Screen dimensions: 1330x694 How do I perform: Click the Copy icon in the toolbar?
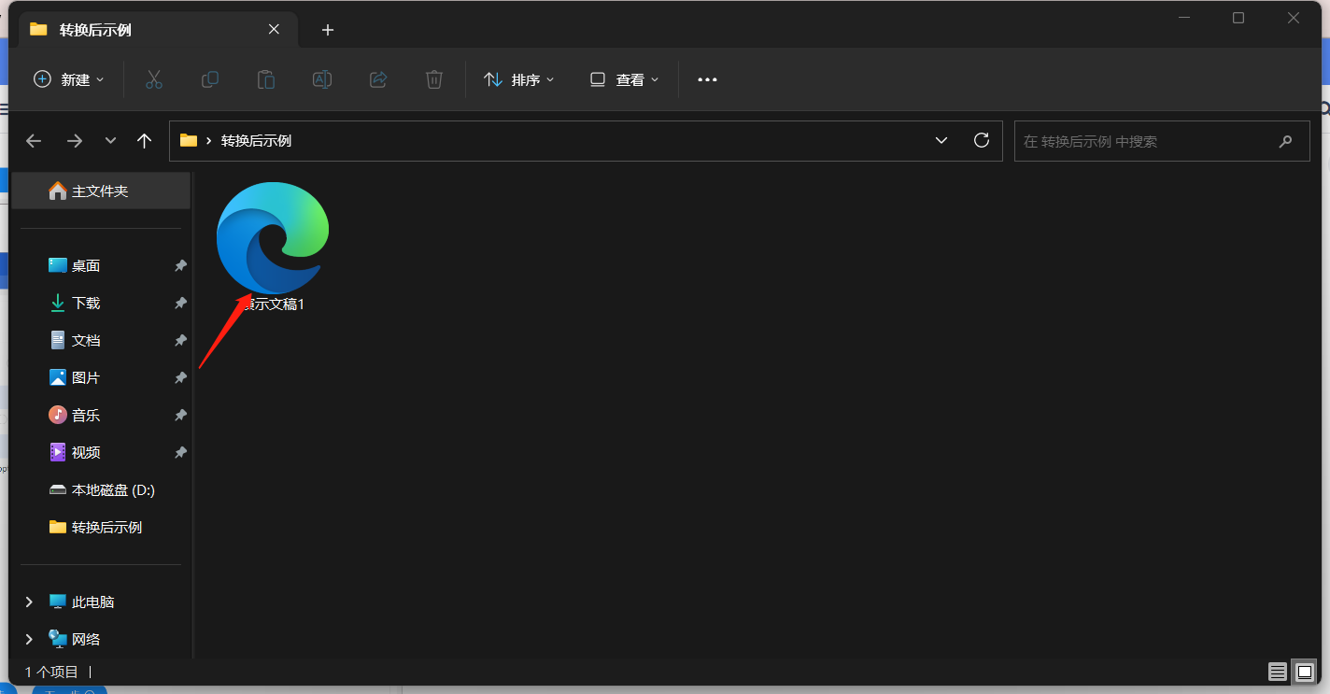[209, 79]
